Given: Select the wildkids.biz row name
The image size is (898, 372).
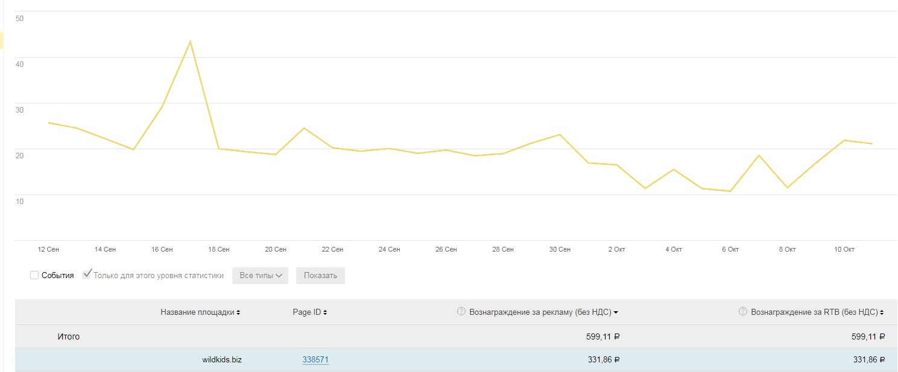Looking at the screenshot, I should tap(222, 360).
